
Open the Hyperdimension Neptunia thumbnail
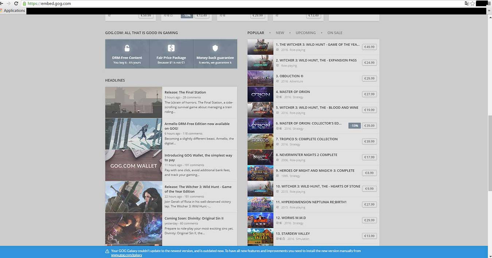260,205
